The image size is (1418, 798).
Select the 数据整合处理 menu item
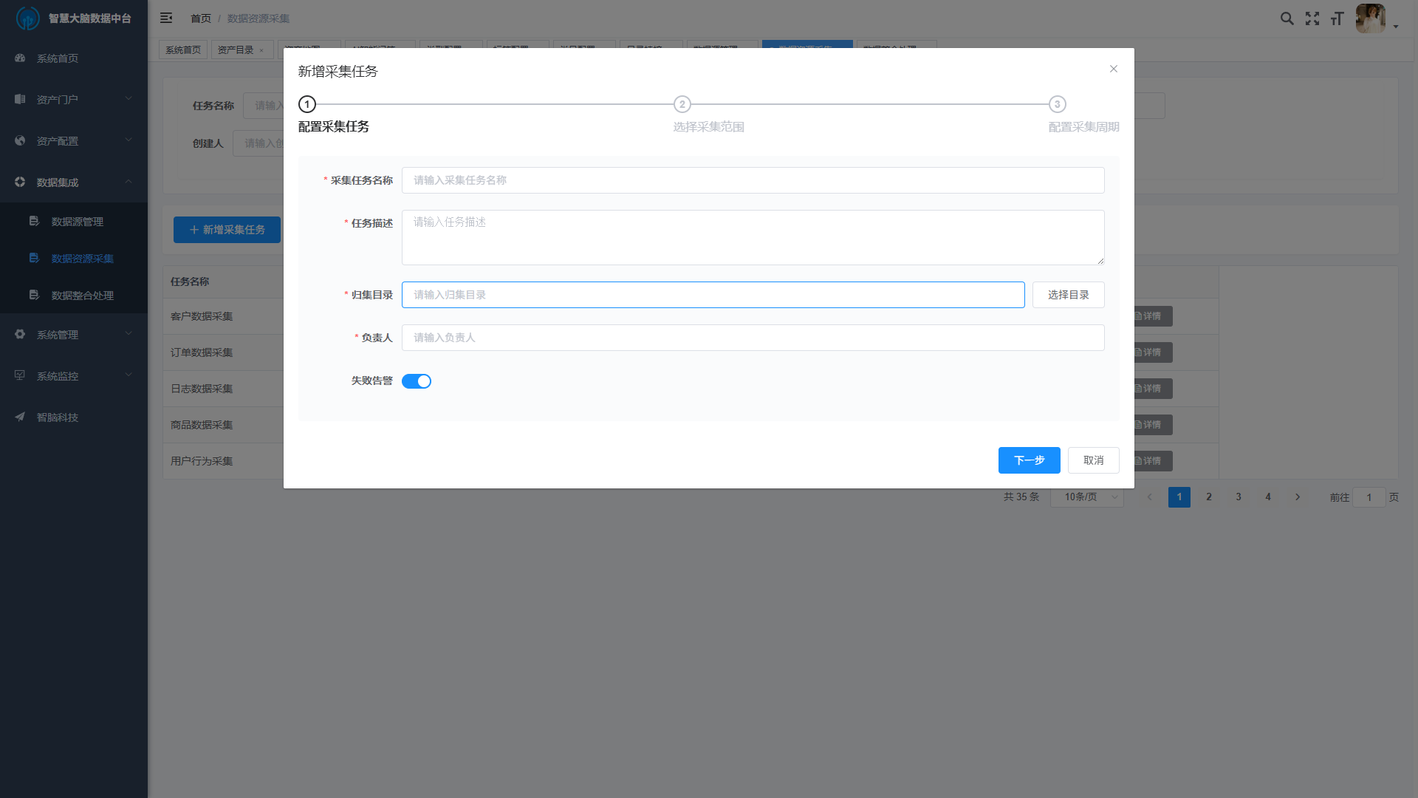click(x=82, y=296)
